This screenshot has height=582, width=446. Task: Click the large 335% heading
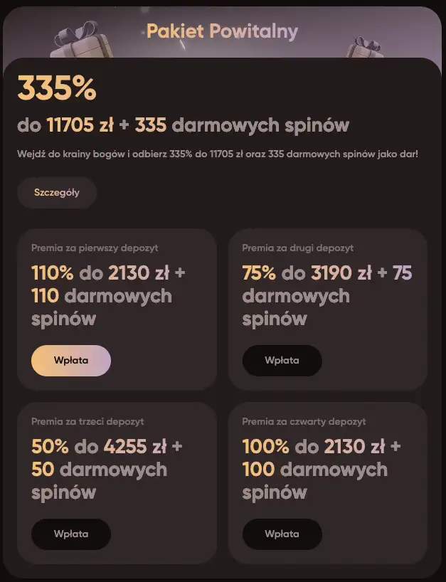coord(57,89)
